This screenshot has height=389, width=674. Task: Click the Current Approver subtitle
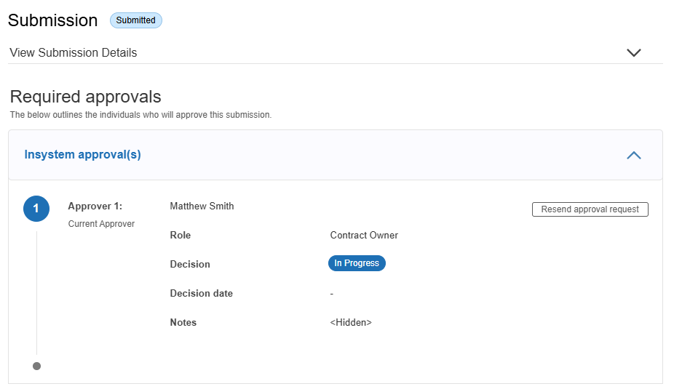tap(101, 224)
